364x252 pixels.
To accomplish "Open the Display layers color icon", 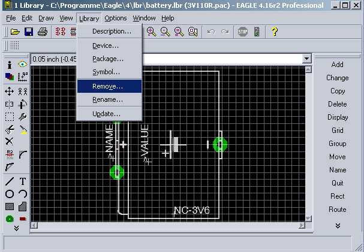I will (x=10, y=77).
